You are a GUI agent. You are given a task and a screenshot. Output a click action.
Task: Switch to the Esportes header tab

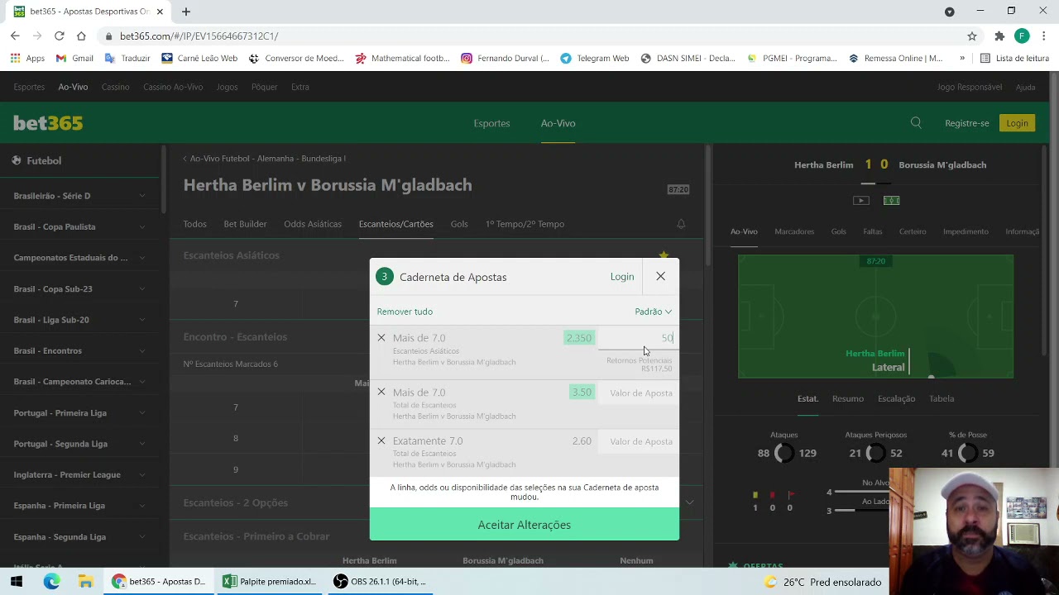coord(491,123)
